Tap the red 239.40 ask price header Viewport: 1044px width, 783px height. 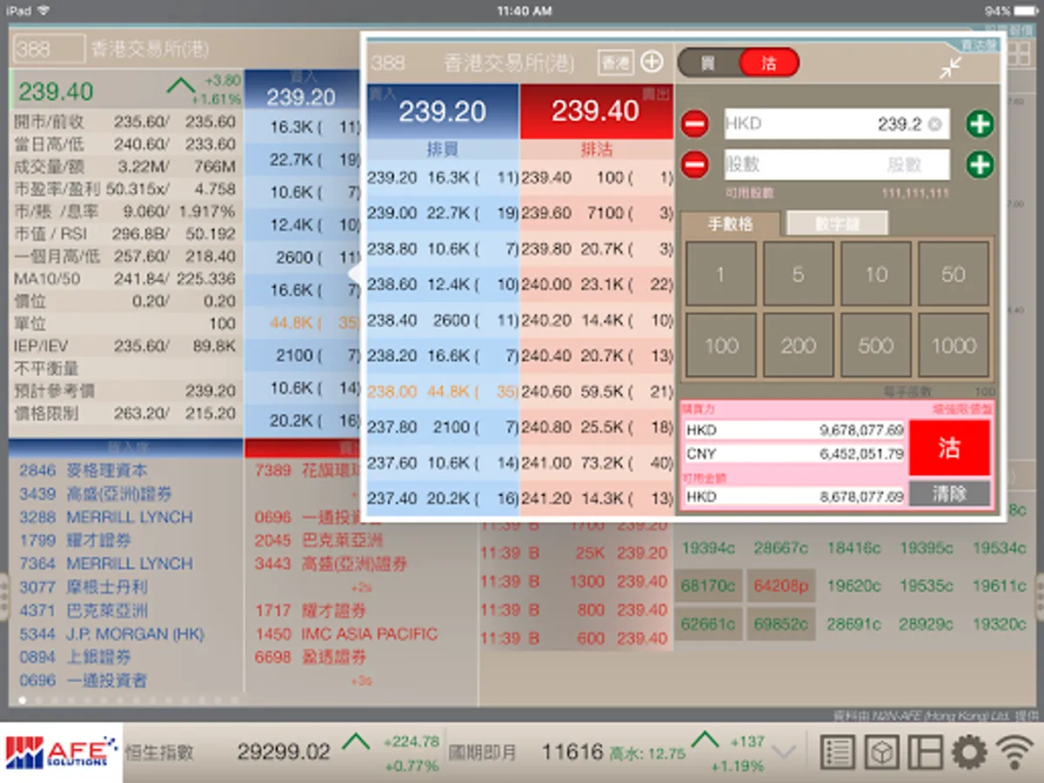click(596, 110)
